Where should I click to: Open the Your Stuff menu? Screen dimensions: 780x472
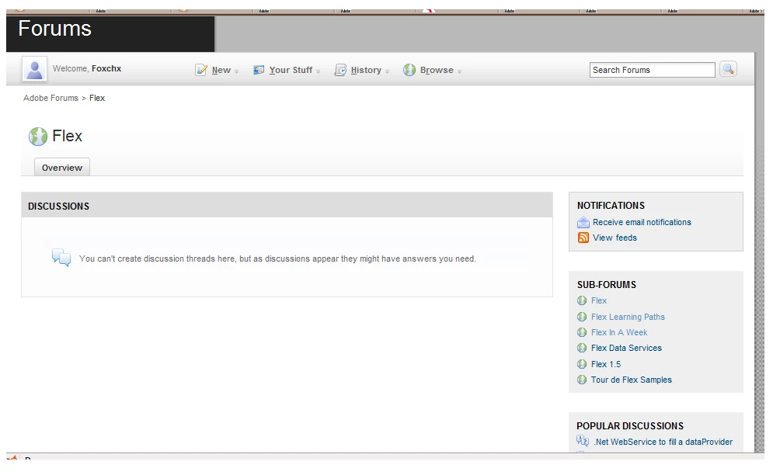coord(291,70)
